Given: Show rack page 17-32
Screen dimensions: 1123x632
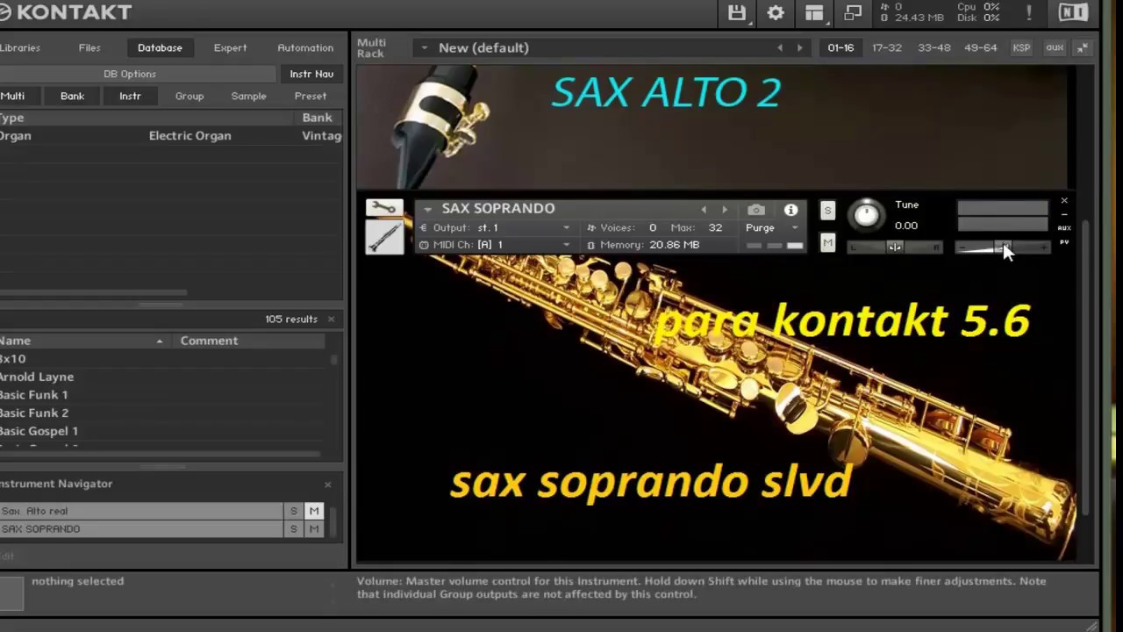Looking at the screenshot, I should (887, 47).
